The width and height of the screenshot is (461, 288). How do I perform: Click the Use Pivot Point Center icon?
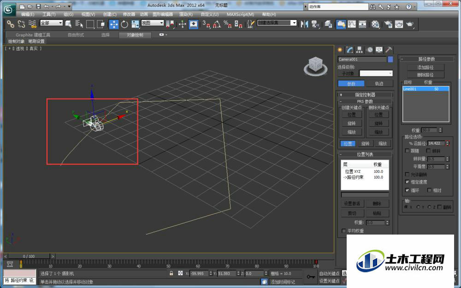pyautogui.click(x=170, y=24)
